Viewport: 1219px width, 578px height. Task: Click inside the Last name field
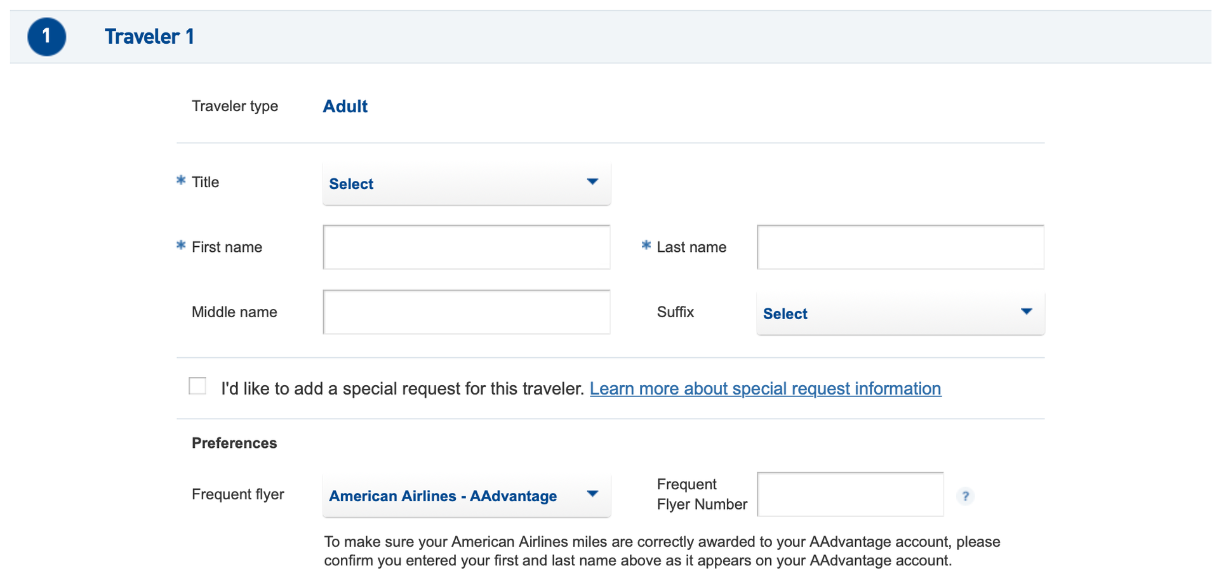pos(899,247)
